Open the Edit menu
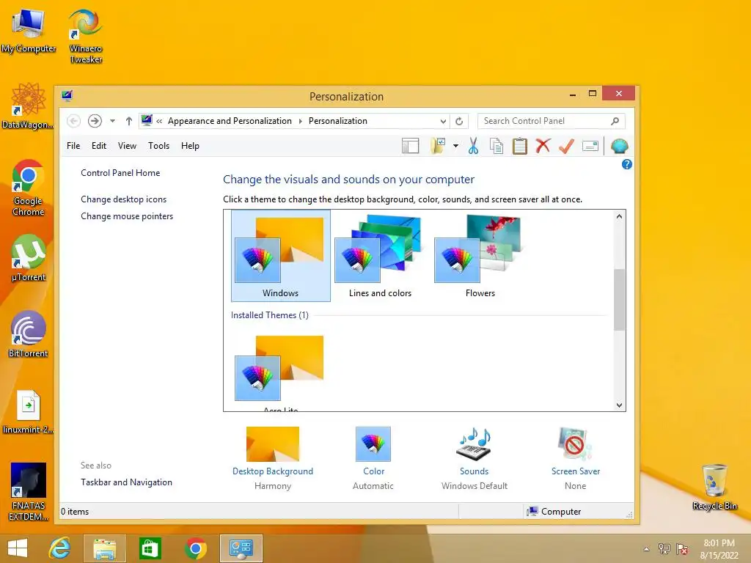 click(x=99, y=146)
